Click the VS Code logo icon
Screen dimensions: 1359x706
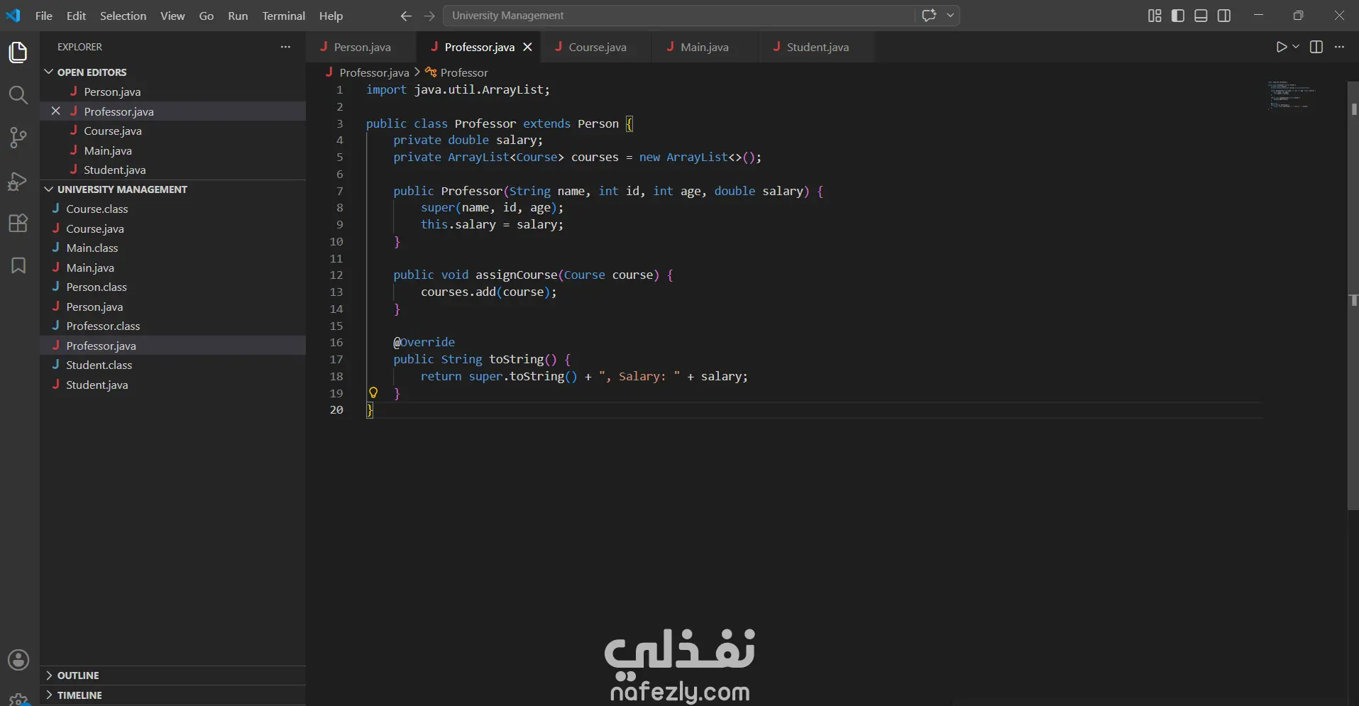[13, 15]
